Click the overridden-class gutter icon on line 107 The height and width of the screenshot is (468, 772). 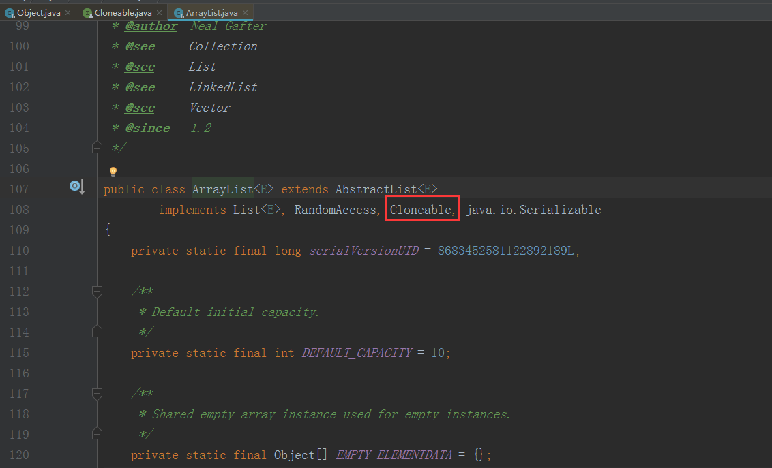pos(77,187)
